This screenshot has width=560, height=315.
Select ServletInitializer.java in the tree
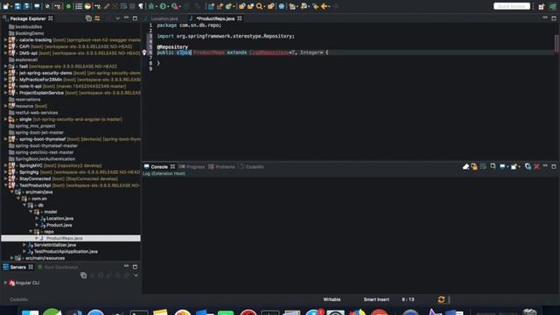[x=55, y=245]
